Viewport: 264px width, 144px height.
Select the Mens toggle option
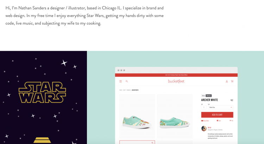(x=203, y=96)
